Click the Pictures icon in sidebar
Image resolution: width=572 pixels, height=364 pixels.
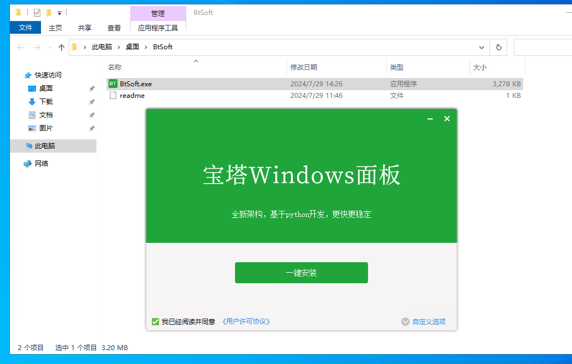[32, 128]
